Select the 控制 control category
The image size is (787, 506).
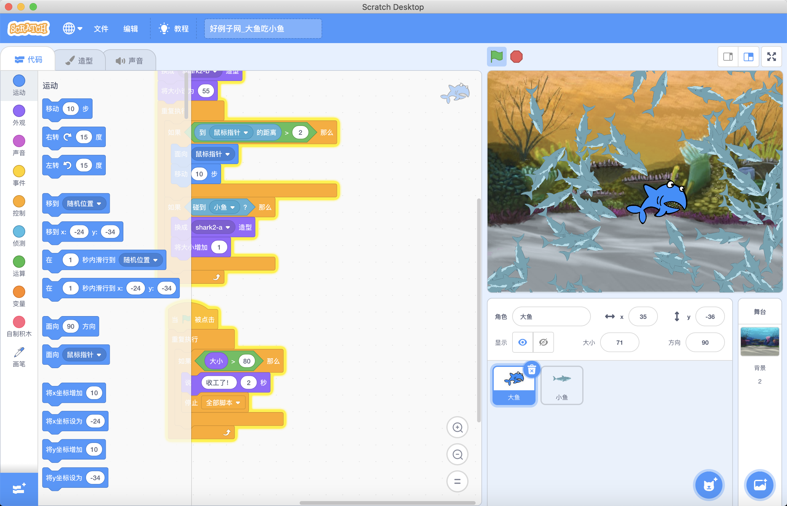click(19, 206)
